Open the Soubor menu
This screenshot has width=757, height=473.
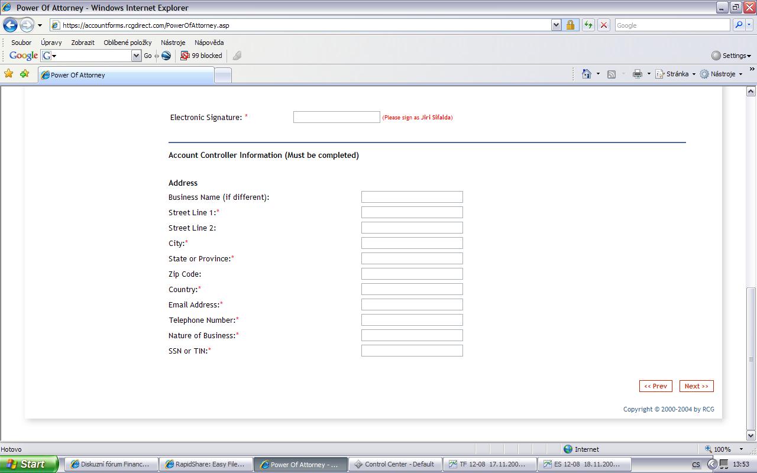tap(21, 43)
